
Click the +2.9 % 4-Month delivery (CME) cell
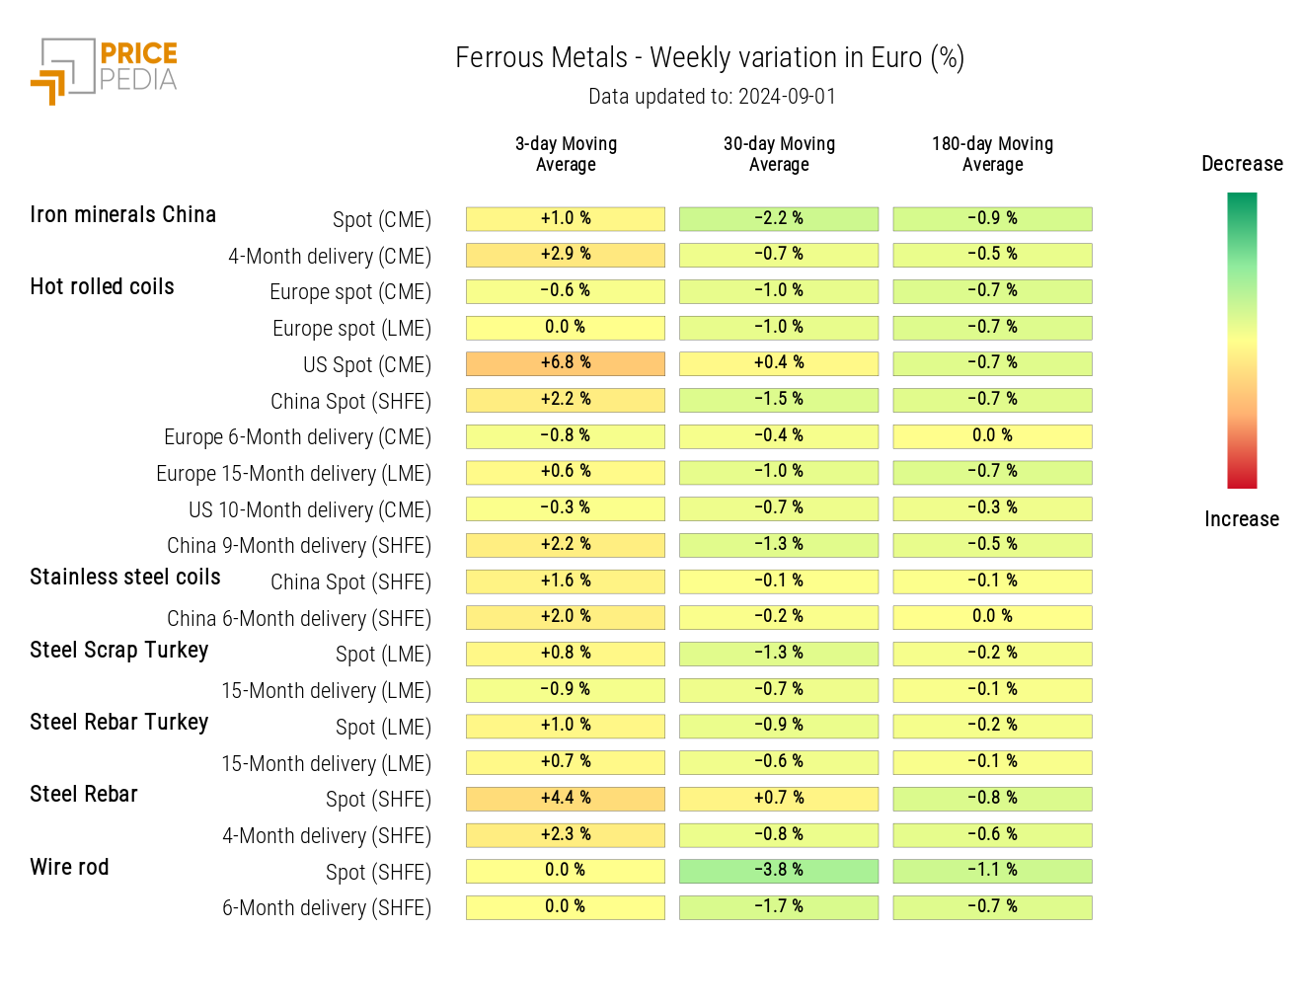tap(566, 255)
